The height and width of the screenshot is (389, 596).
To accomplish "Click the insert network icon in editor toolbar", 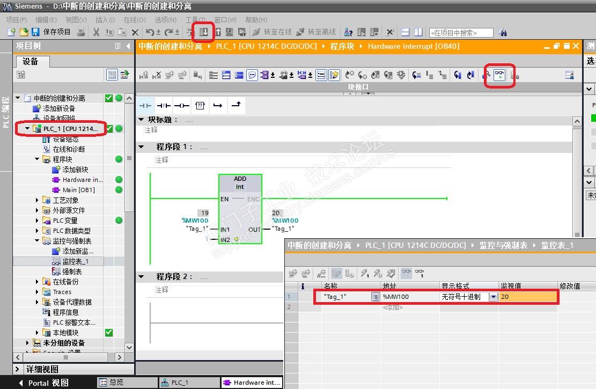I will [x=144, y=75].
